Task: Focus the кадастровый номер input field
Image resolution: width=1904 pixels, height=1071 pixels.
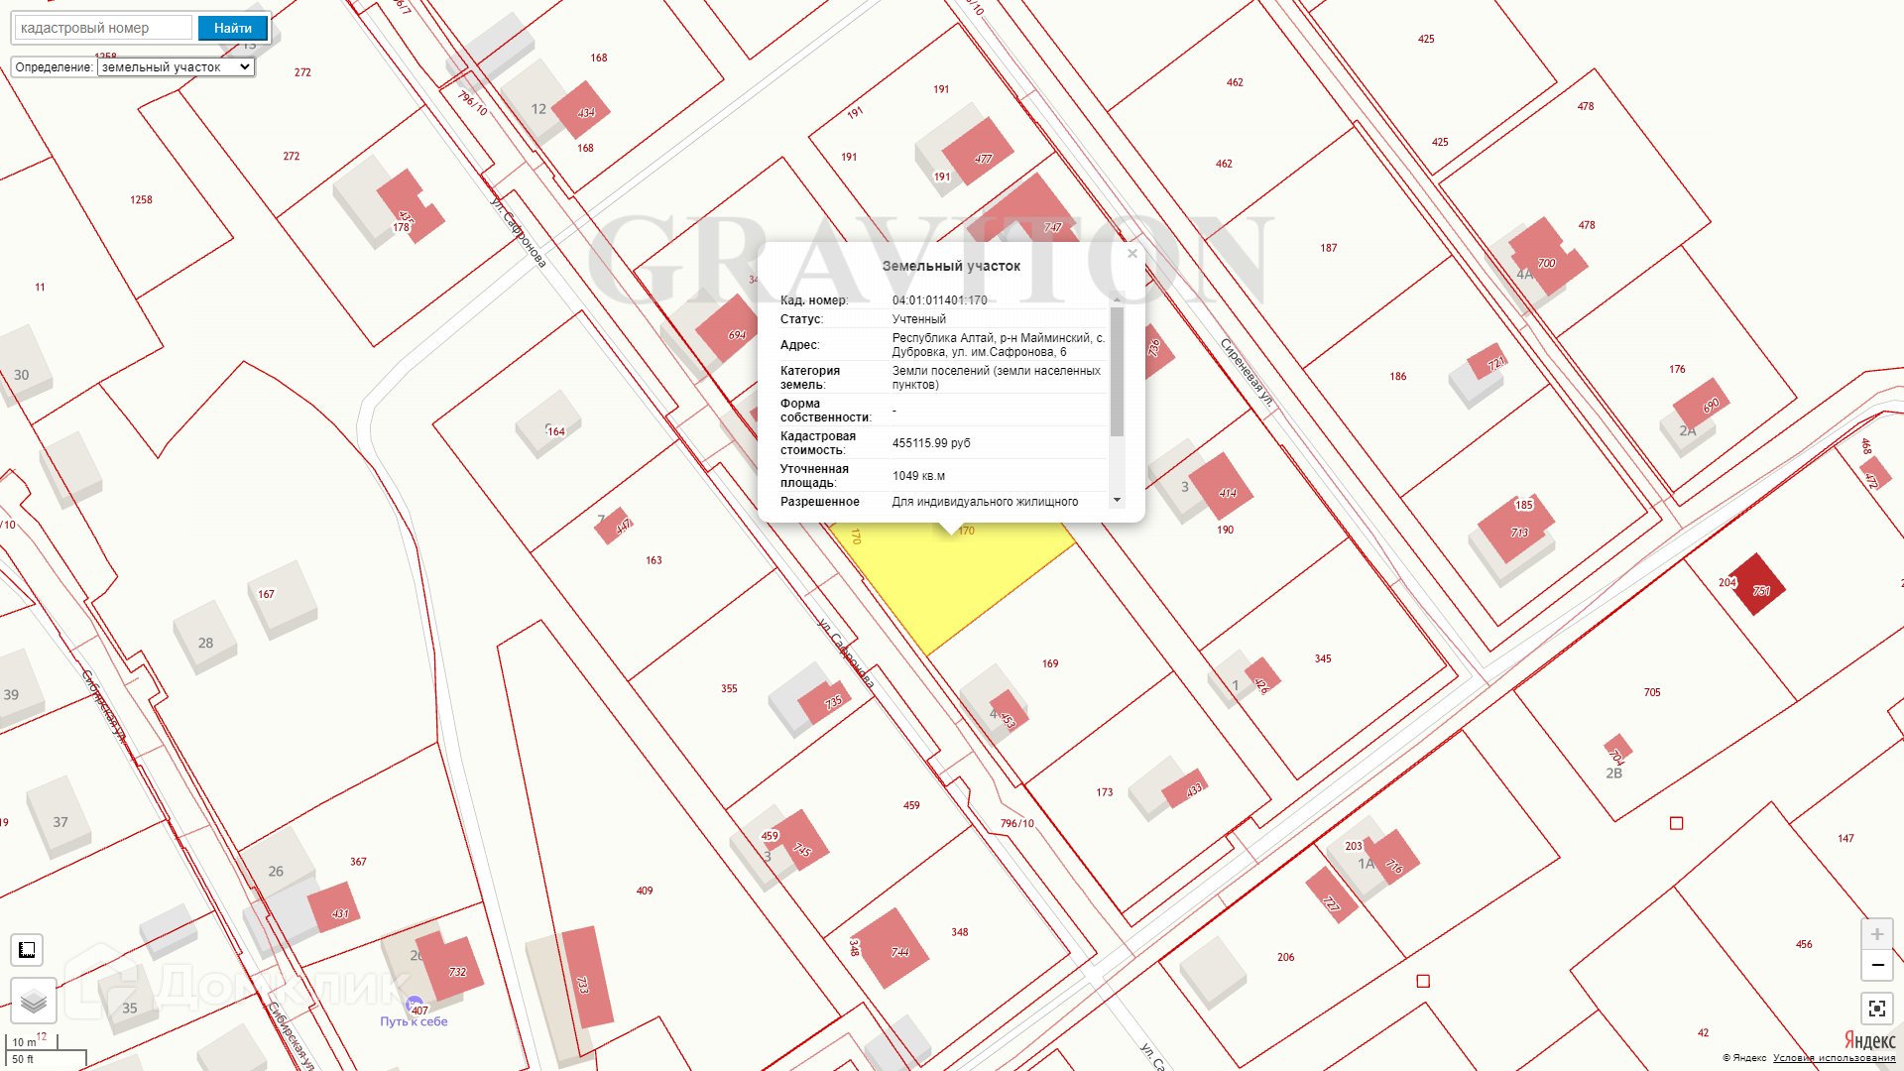Action: point(104,28)
